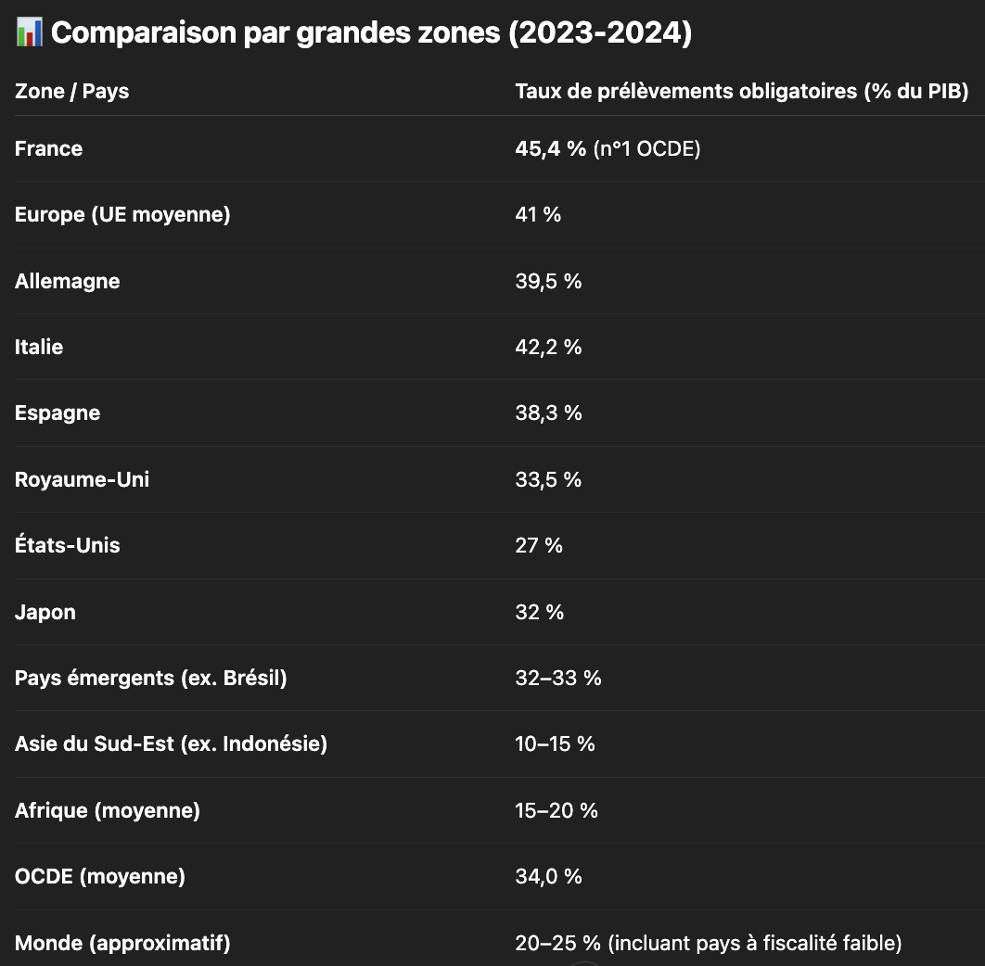
Task: Click the États-Unis rate '27 %'
Action: point(538,546)
